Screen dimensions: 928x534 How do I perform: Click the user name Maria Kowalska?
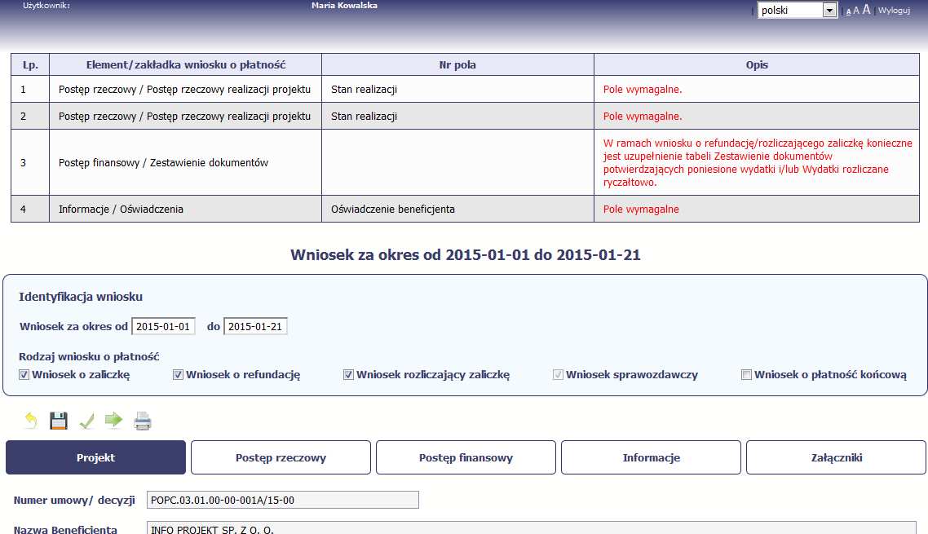(344, 6)
